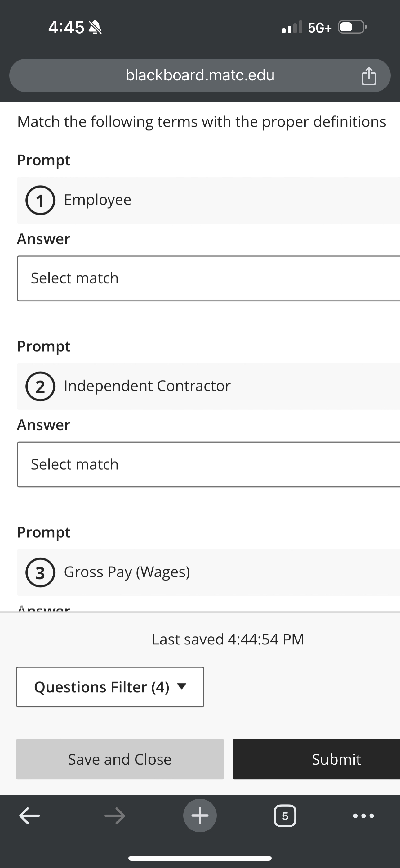
Task: Tap the forward navigation arrow in Safari
Action: pyautogui.click(x=115, y=816)
